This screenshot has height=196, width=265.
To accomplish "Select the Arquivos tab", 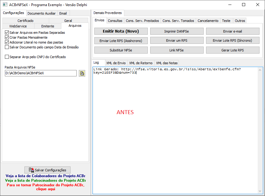I will pyautogui.click(x=75, y=26).
